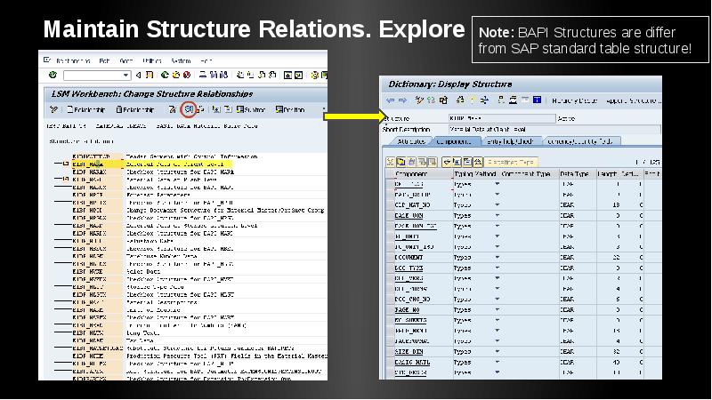Select the Production Resource Tool (PRT) Fields row

click(226, 356)
